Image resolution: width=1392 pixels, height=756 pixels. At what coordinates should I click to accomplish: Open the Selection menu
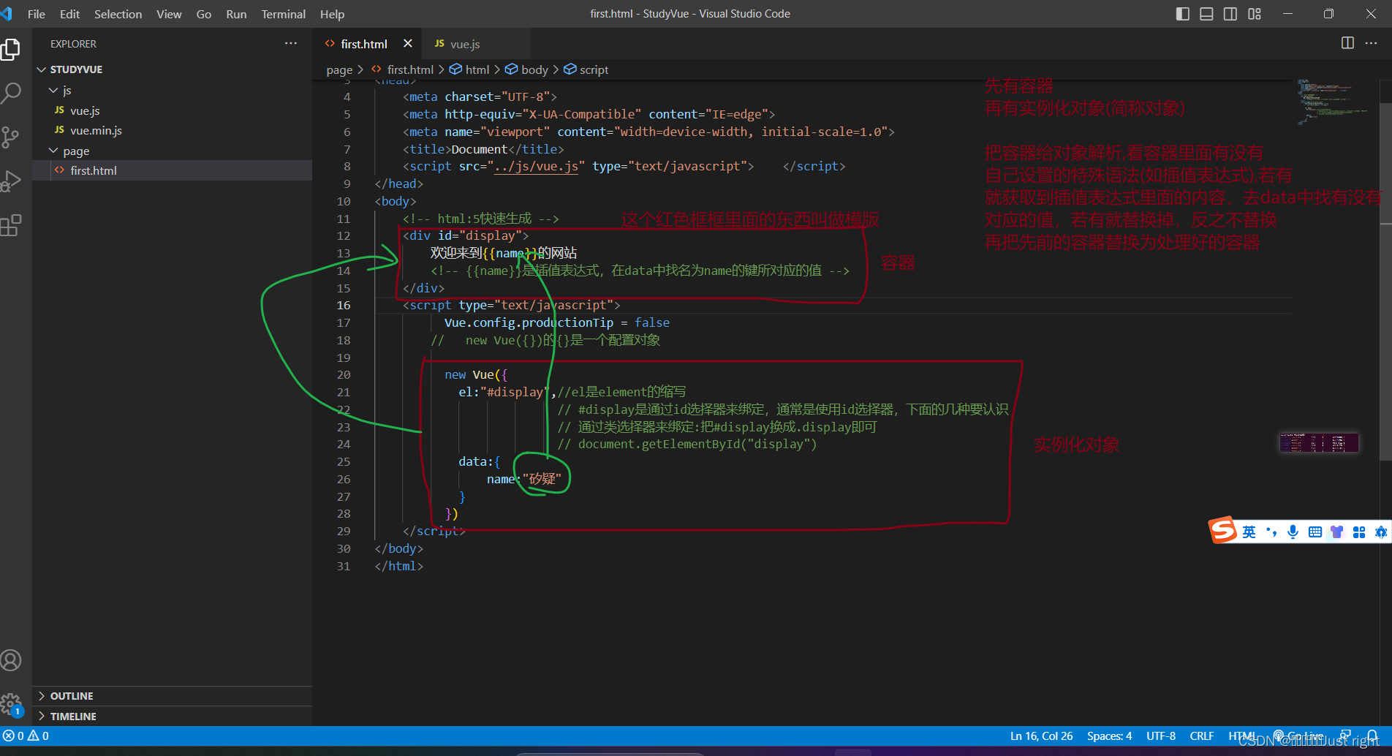click(118, 14)
